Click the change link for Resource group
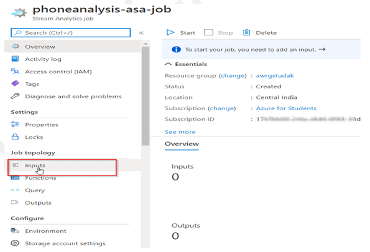The height and width of the screenshot is (252, 370). pos(233,76)
